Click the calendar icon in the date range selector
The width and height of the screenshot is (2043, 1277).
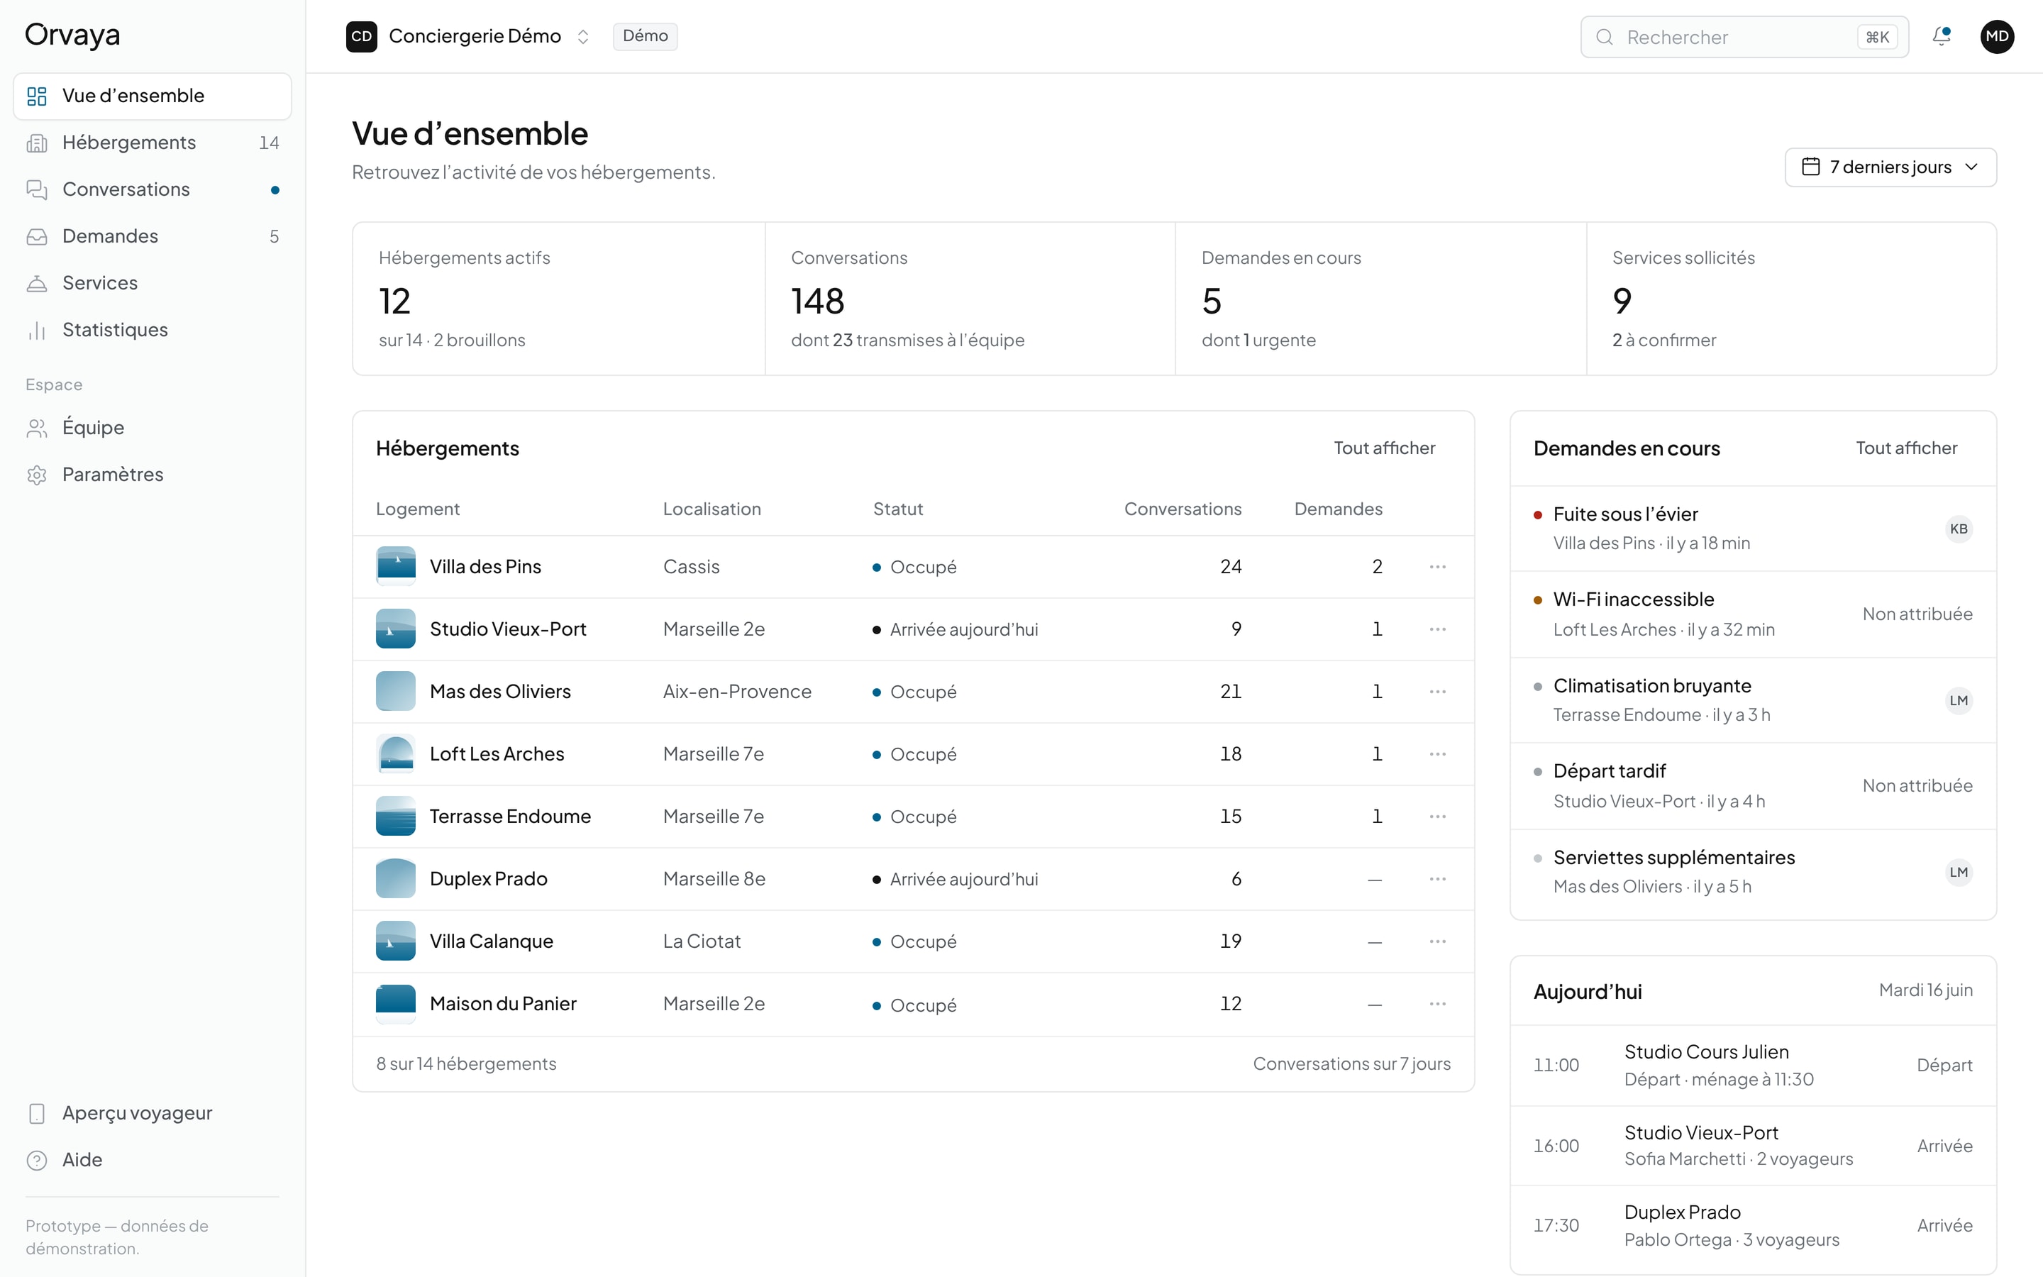pos(1810,167)
